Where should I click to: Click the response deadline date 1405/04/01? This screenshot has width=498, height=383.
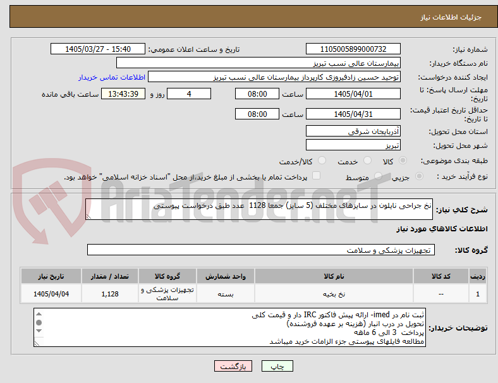(353, 94)
